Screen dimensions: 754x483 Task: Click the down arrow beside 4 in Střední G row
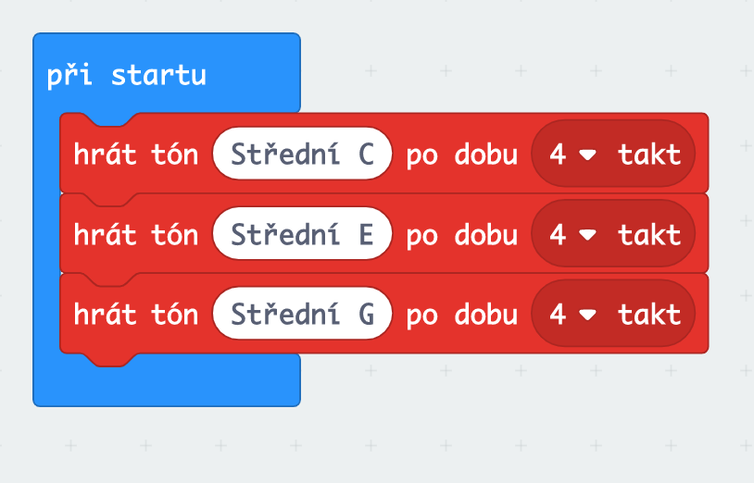click(x=586, y=316)
